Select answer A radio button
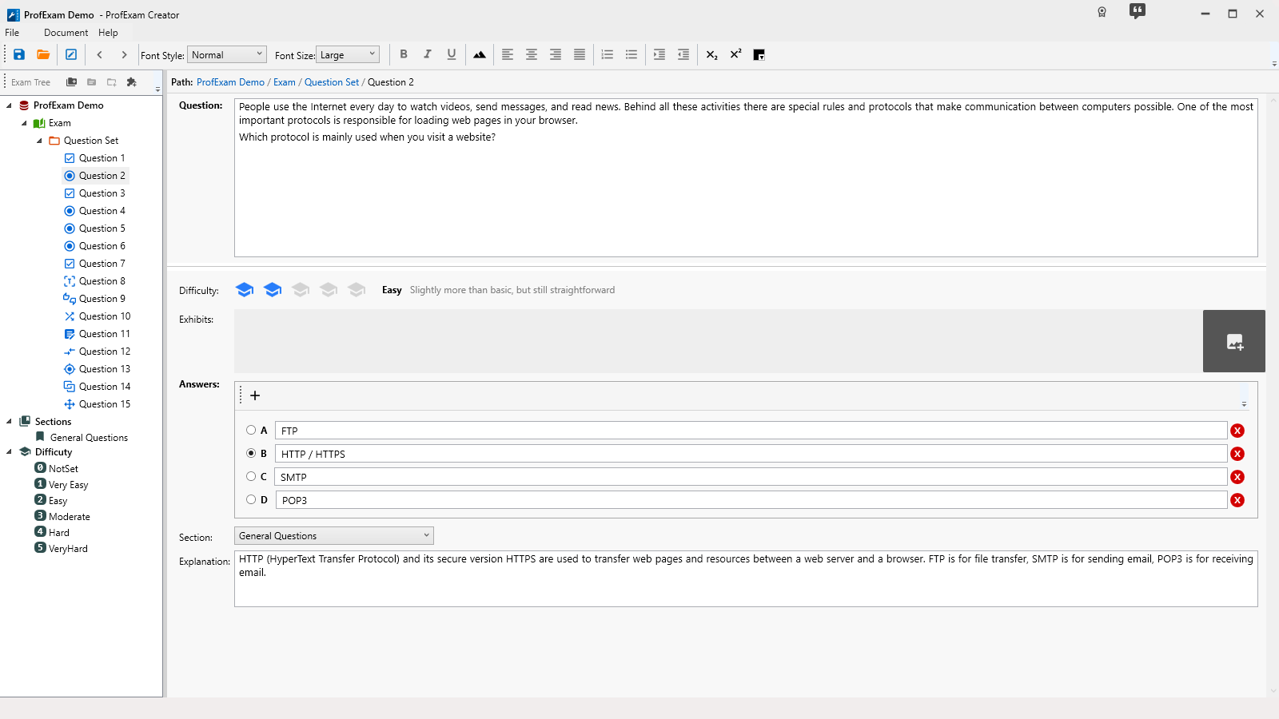Viewport: 1279px width, 719px height. 251,430
